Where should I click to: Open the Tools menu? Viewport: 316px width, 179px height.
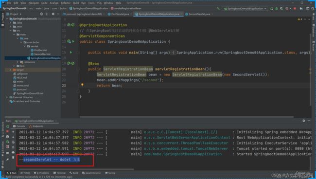coord(91,3)
